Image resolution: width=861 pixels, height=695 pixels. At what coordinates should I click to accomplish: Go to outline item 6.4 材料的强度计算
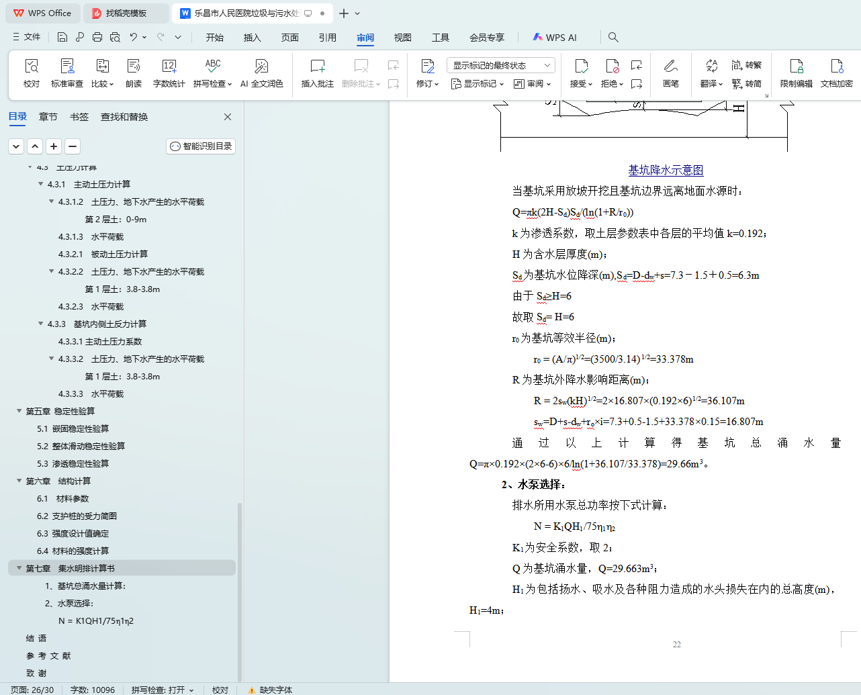click(x=73, y=551)
